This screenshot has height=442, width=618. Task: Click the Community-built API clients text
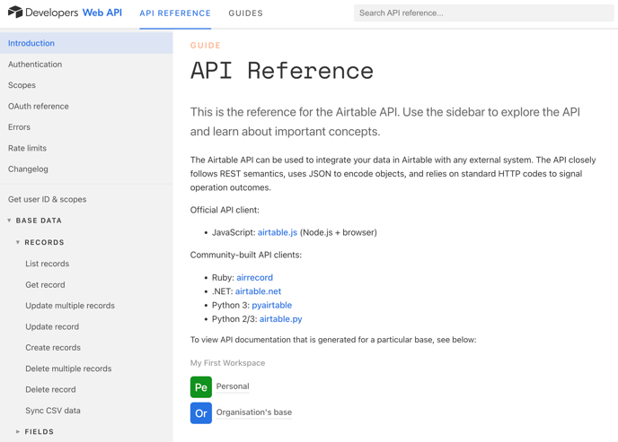[246, 256]
